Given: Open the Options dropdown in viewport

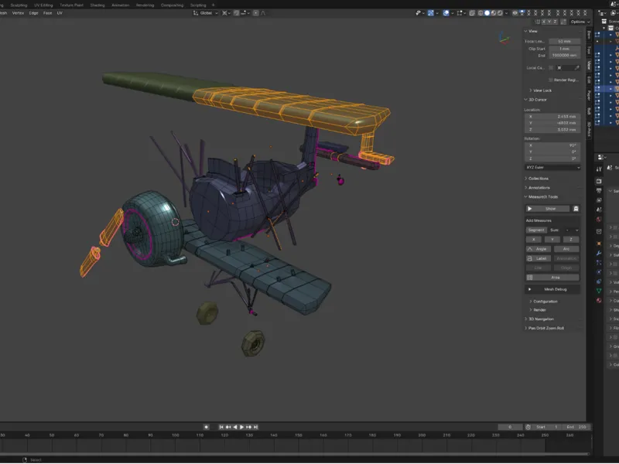Looking at the screenshot, I should click(580, 22).
